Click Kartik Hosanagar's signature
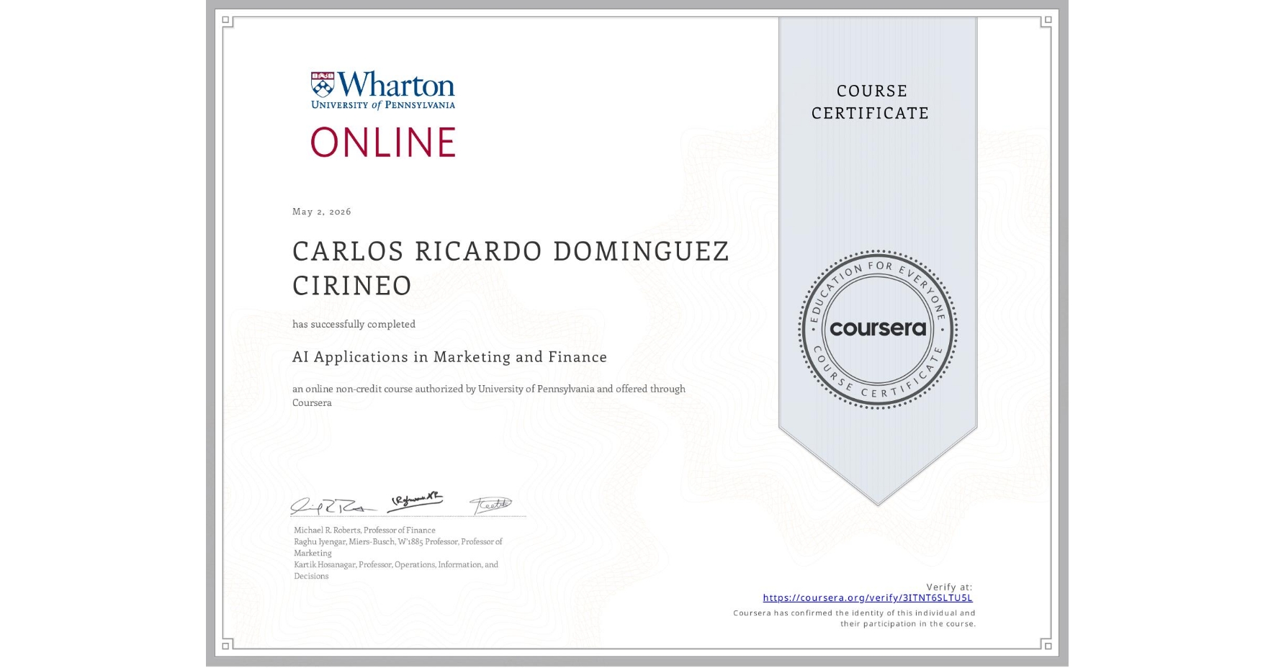1276x668 pixels. [491, 505]
